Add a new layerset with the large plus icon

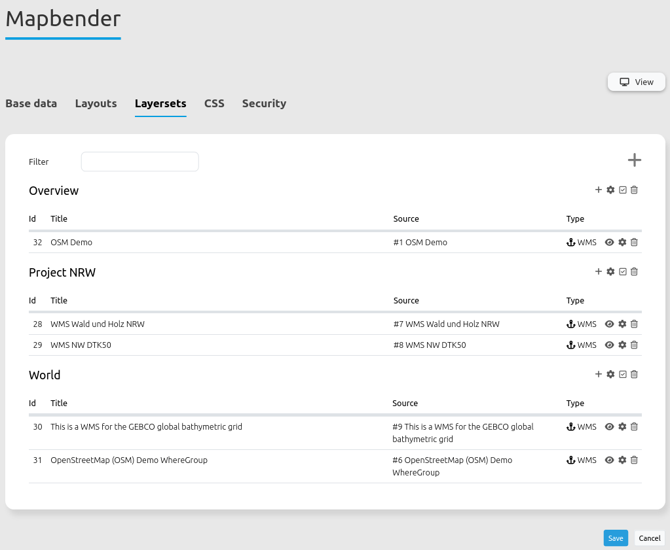[x=634, y=160]
